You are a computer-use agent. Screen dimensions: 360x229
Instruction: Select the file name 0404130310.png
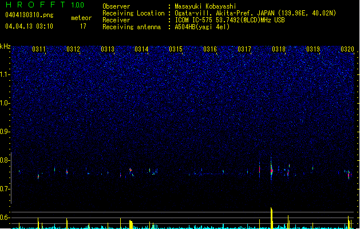(29, 15)
